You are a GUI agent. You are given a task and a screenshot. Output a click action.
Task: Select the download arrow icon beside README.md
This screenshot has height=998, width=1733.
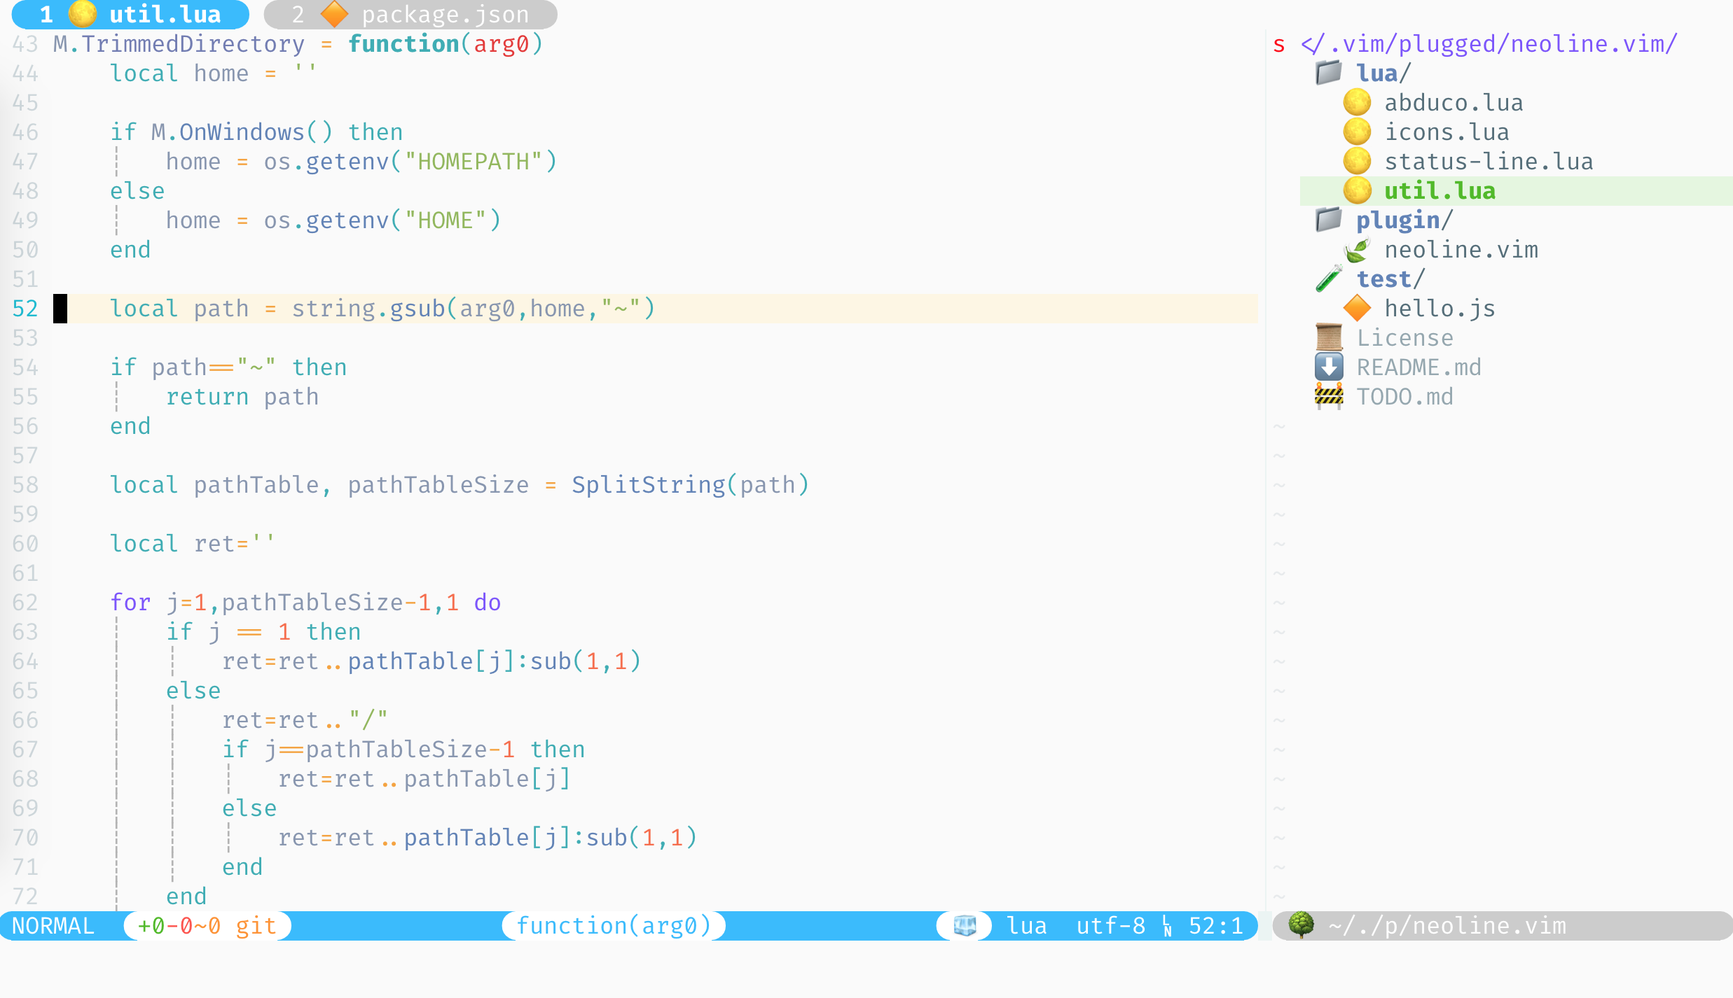coord(1329,367)
